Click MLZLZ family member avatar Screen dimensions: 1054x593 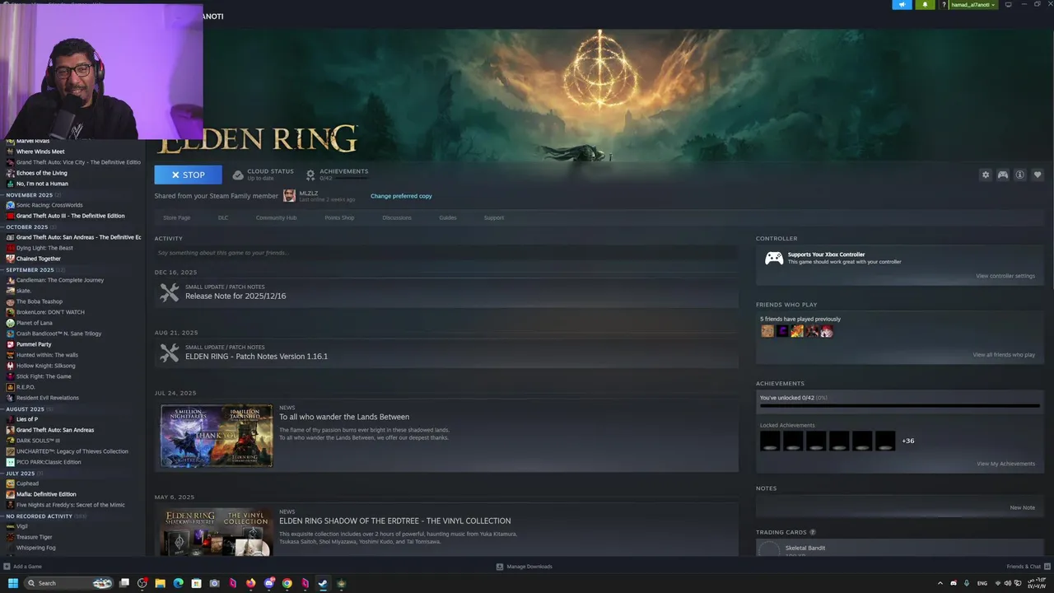pyautogui.click(x=289, y=195)
